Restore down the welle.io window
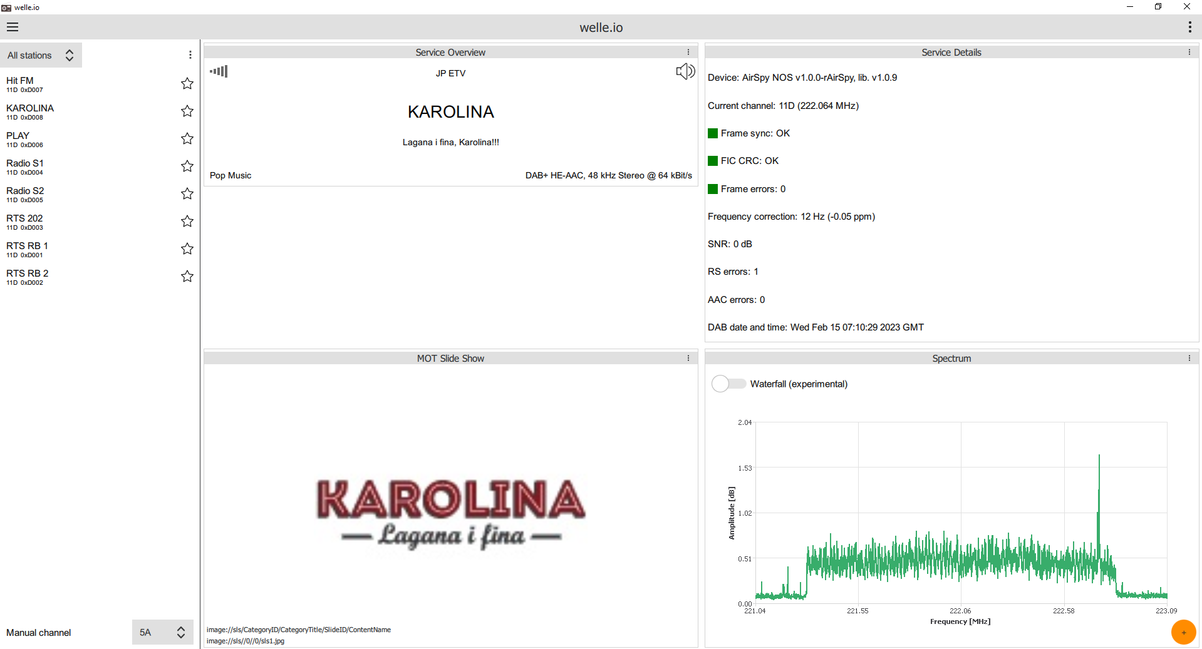The image size is (1202, 649). pyautogui.click(x=1158, y=7)
